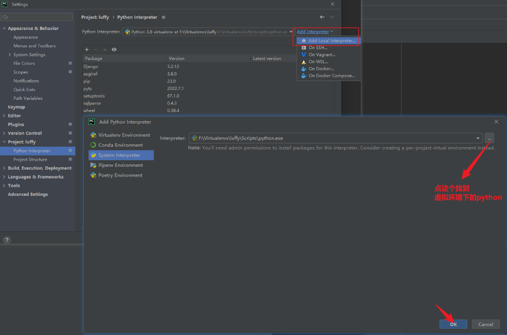The width and height of the screenshot is (507, 335).
Task: Click the Latest version column header
Action: [x=273, y=59]
